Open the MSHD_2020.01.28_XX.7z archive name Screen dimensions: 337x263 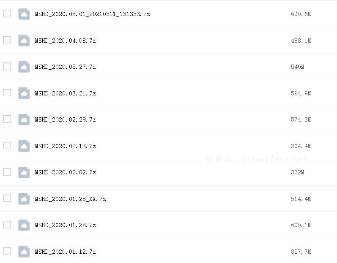tap(70, 199)
